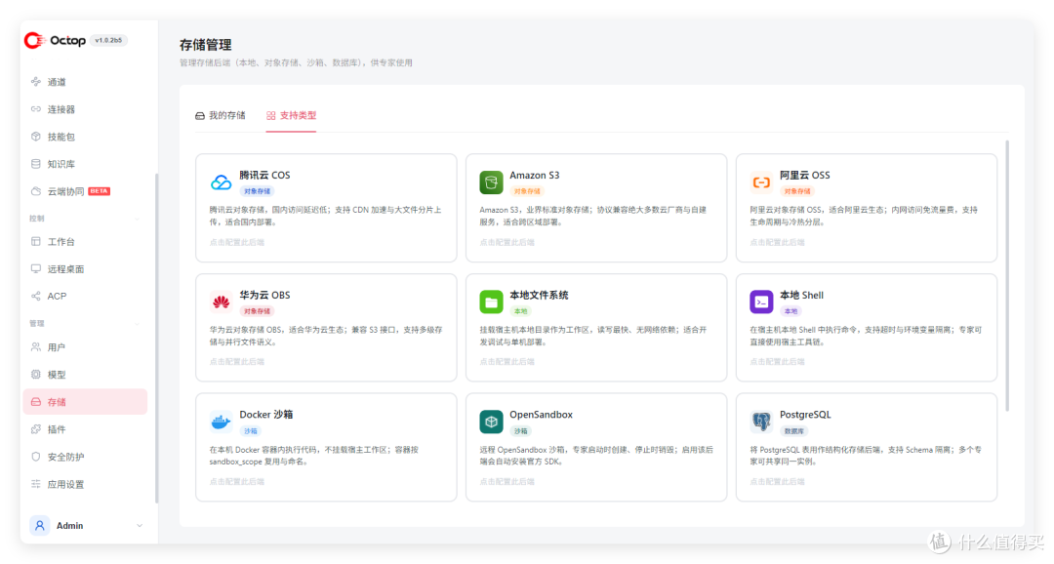Click the 腾讯云 COS cloud logo
The image size is (1054, 564).
point(222,182)
